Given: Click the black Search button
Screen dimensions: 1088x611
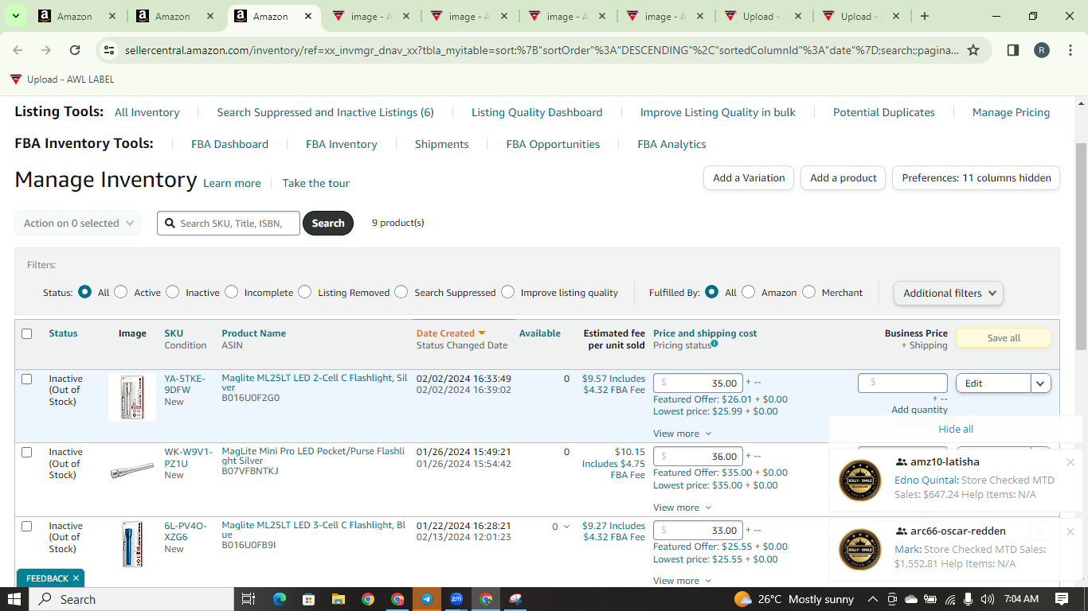Looking at the screenshot, I should (328, 224).
